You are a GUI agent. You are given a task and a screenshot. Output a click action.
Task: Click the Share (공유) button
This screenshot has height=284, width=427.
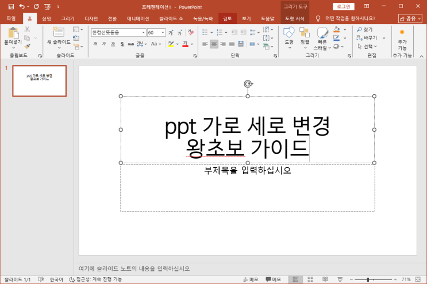click(x=410, y=18)
